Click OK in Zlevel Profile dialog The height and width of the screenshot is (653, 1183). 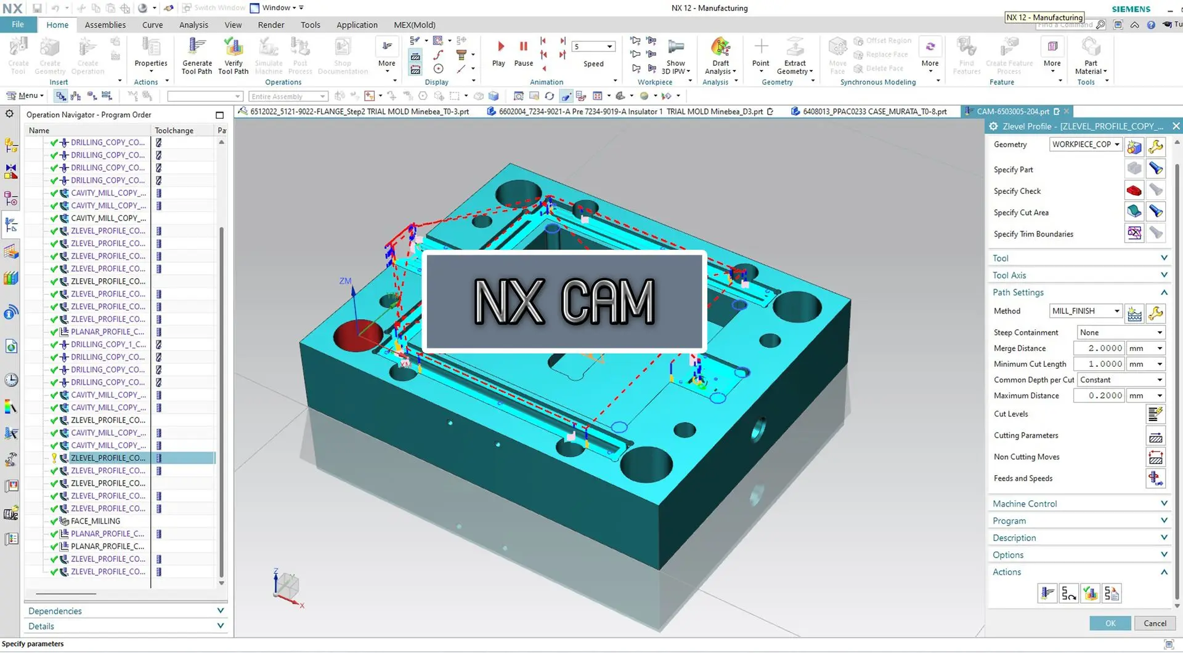coord(1110,623)
